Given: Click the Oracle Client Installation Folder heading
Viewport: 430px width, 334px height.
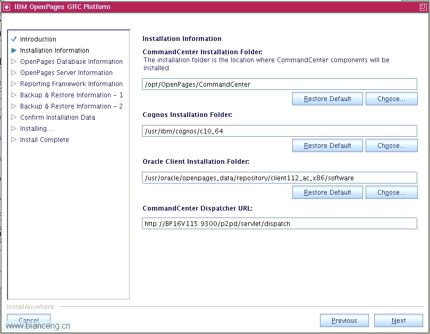Looking at the screenshot, I should (196, 161).
